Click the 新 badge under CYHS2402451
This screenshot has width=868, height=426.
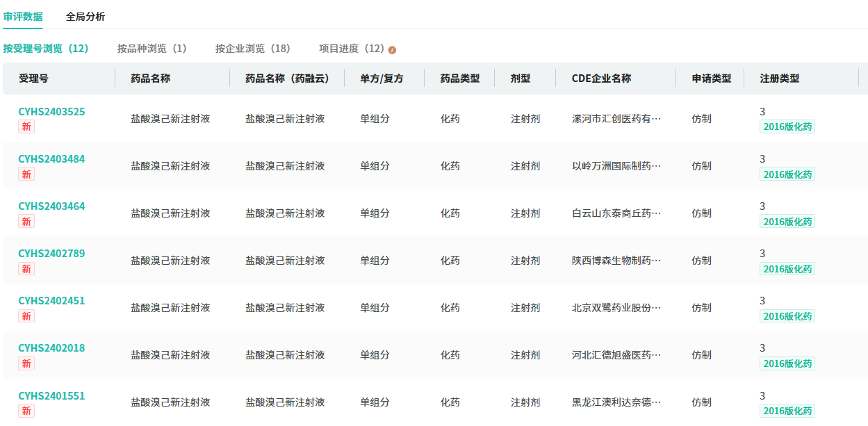tap(26, 316)
